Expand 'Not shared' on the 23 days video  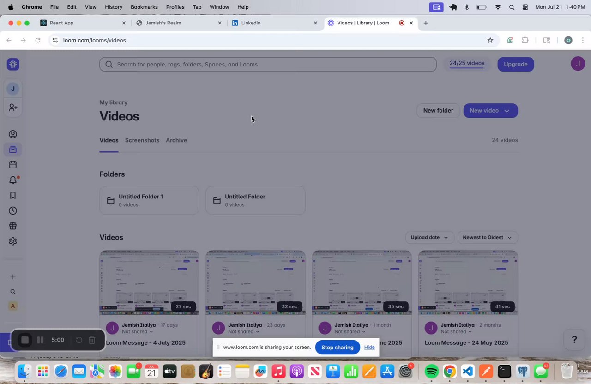pos(244,331)
